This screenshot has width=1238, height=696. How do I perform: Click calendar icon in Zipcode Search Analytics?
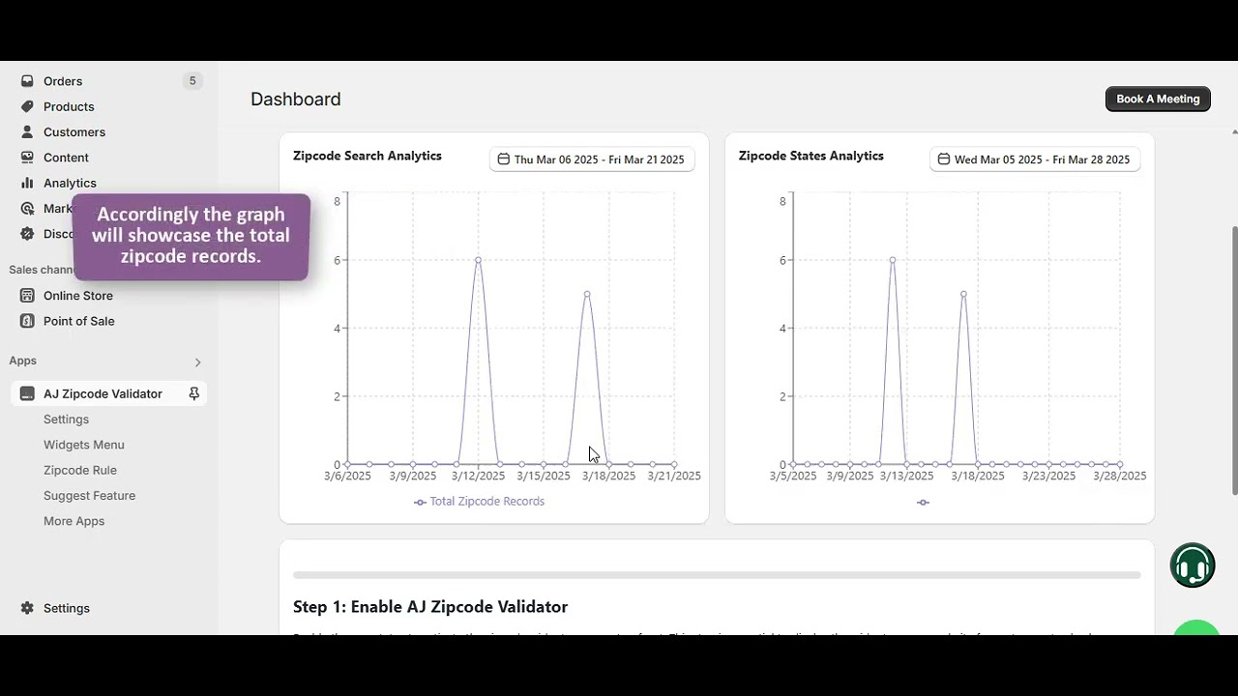pyautogui.click(x=503, y=159)
